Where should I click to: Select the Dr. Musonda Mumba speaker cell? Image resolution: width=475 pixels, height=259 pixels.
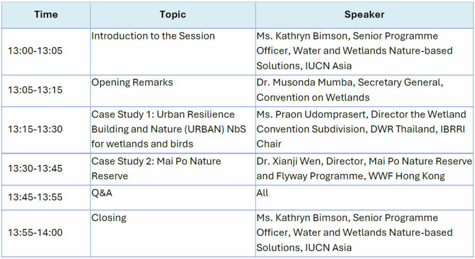350,90
